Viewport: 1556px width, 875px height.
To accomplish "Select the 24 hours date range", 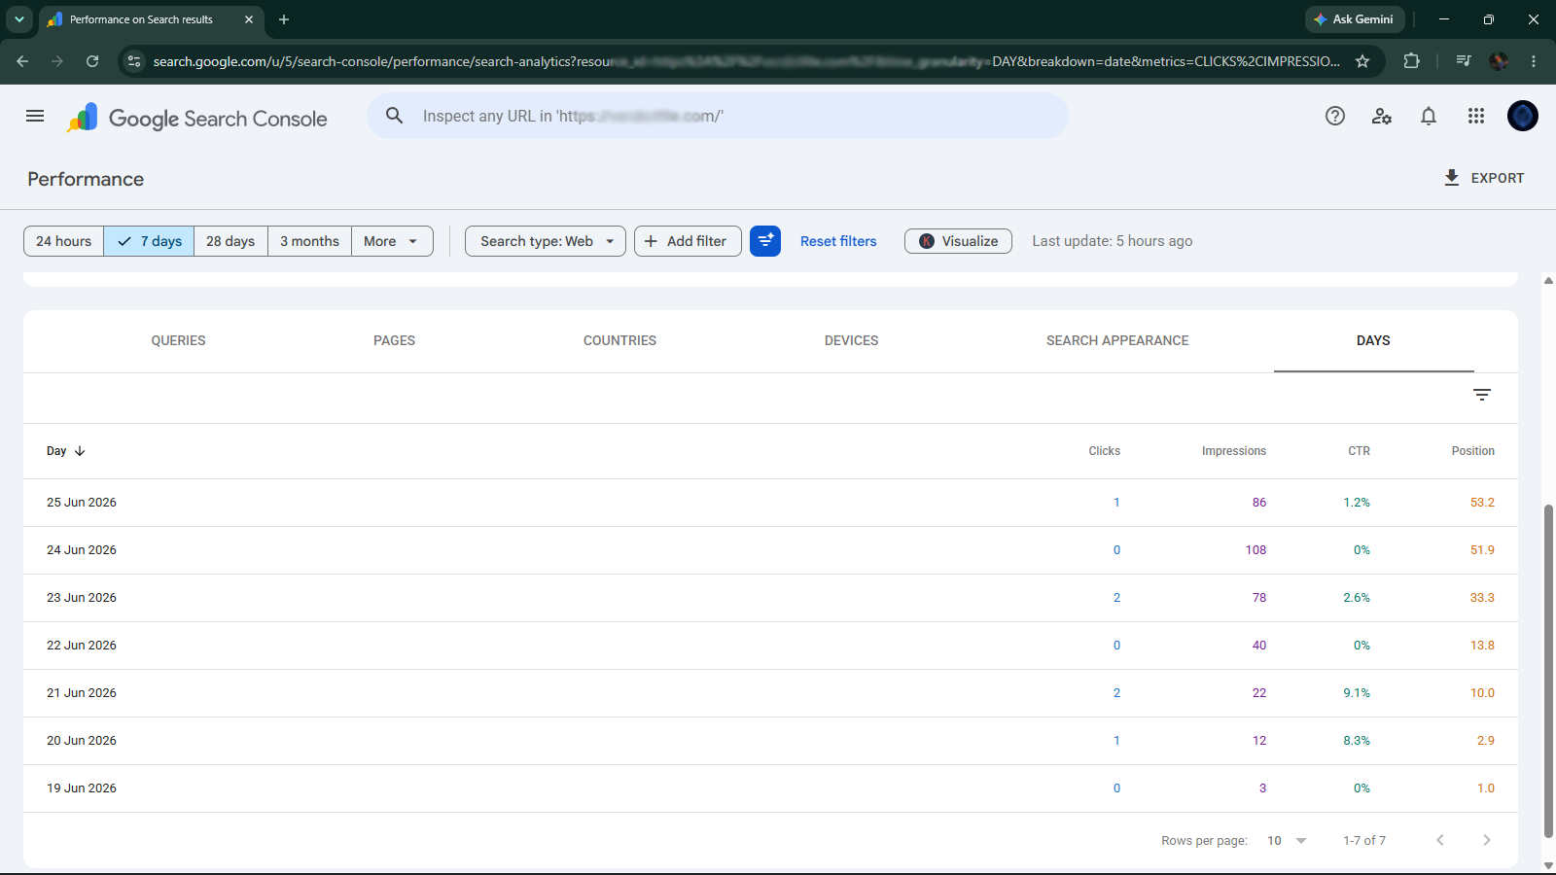I will tap(63, 241).
